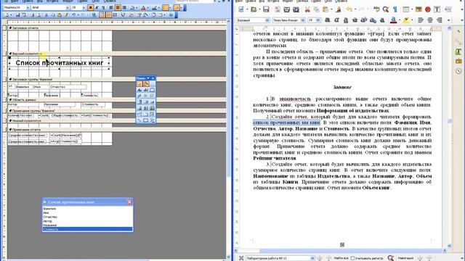
Task: Select the Rectangle tool in toolbox
Action: tap(145, 120)
